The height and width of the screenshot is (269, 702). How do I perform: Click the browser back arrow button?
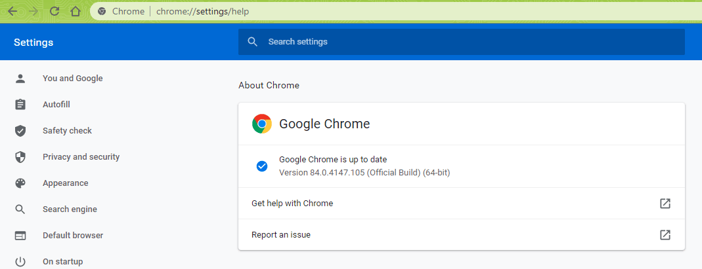click(12, 11)
